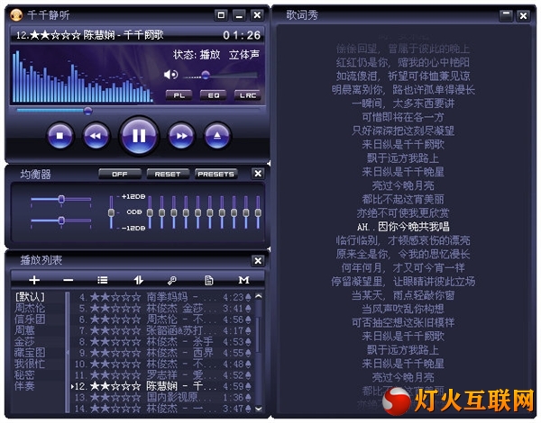The image size is (541, 423).
Task: Select the 周蕙 playlist
Action: [x=24, y=330]
